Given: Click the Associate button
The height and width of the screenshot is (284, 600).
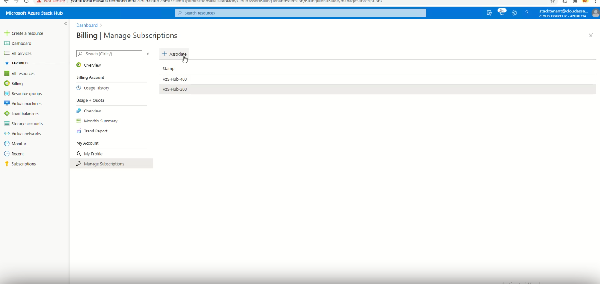Looking at the screenshot, I should (x=174, y=54).
